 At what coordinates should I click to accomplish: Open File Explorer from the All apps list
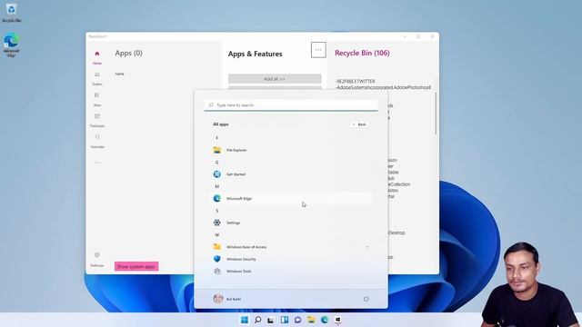(x=291, y=150)
